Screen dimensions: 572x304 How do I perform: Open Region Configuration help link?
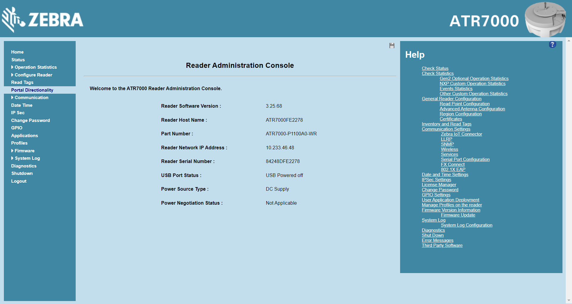[461, 114]
